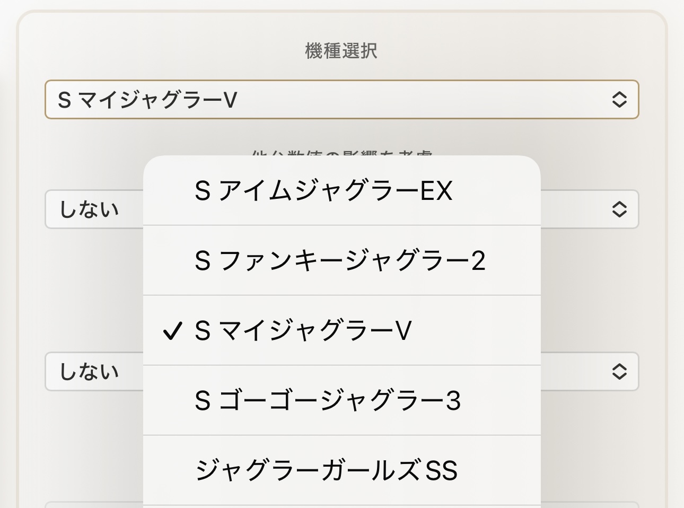Choose ジャグラーガールズSS in the popup

[x=326, y=471]
